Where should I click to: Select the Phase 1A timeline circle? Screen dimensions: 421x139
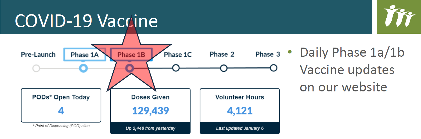[83, 68]
